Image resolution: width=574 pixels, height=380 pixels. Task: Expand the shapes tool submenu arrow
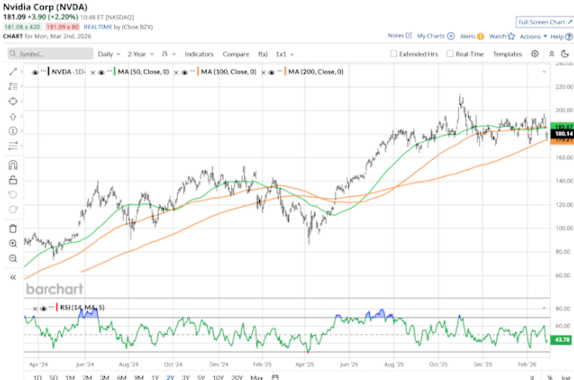[x=21, y=101]
